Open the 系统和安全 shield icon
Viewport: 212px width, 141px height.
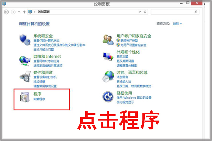[x=25, y=40]
